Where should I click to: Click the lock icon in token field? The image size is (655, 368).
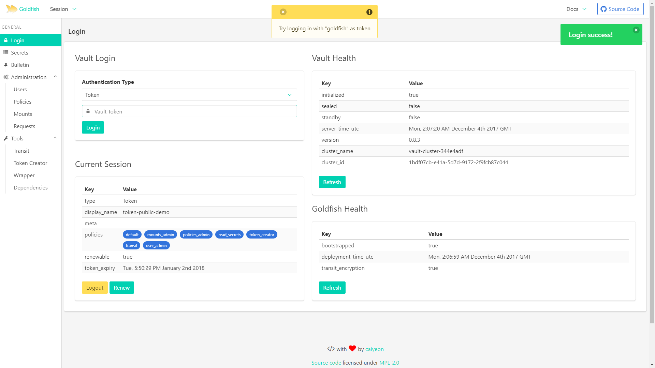(88, 111)
